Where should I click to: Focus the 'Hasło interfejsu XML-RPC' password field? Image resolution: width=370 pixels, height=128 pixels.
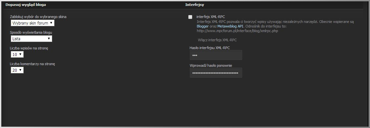(x=216, y=55)
